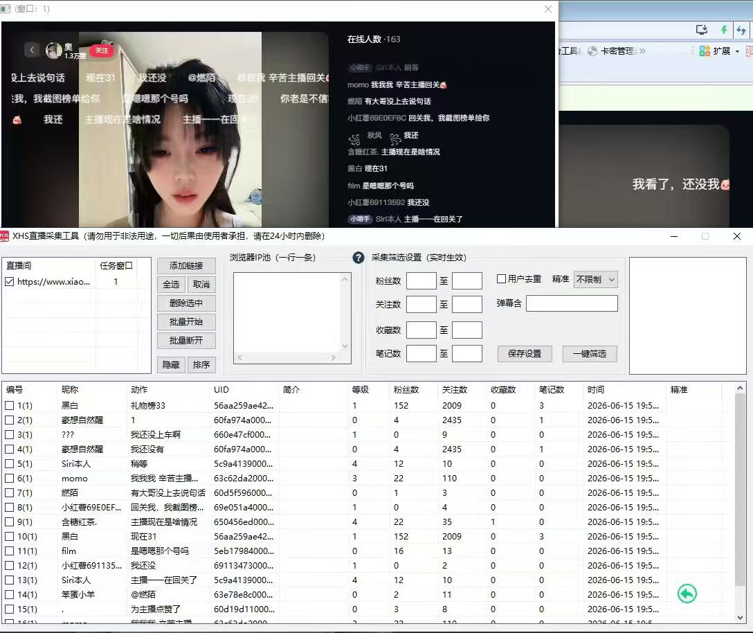Focus the 弹幕含 text field
Screen dimensions: 753x633
click(572, 303)
